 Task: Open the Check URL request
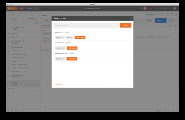click(x=23, y=37)
